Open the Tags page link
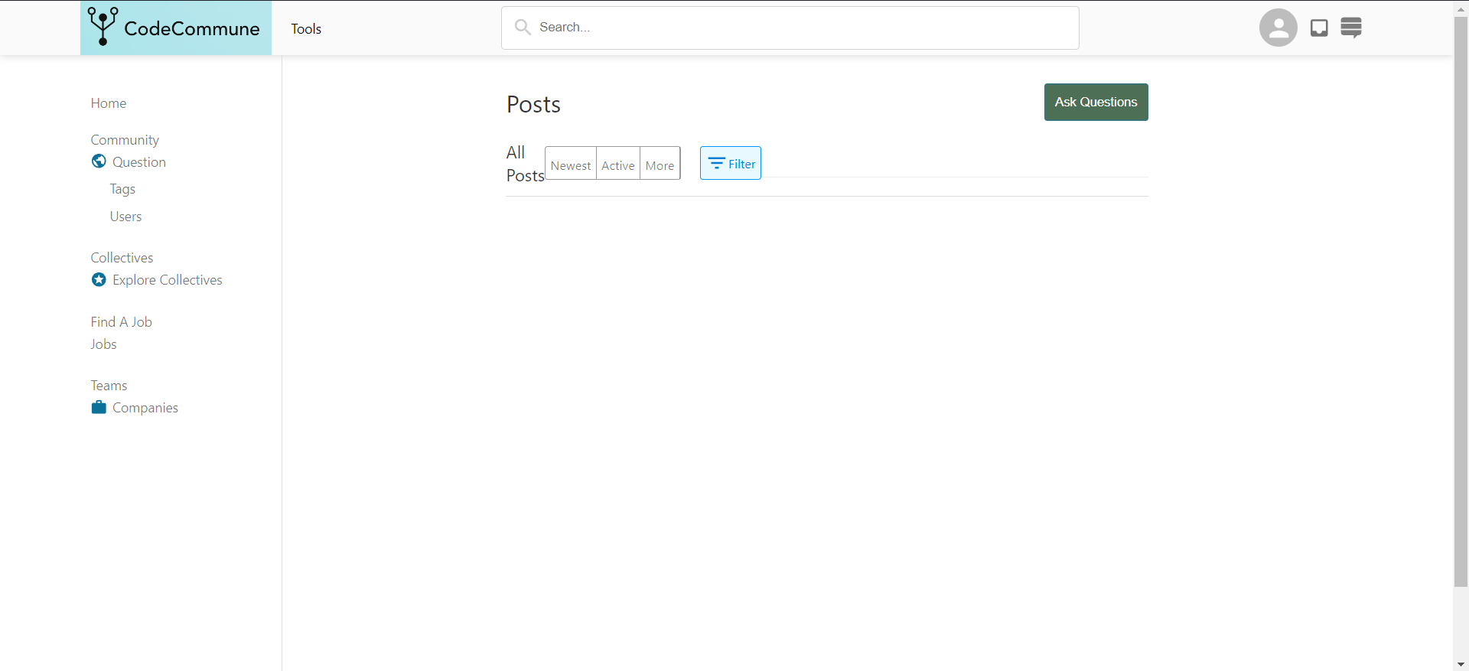This screenshot has width=1469, height=671. coord(122,189)
